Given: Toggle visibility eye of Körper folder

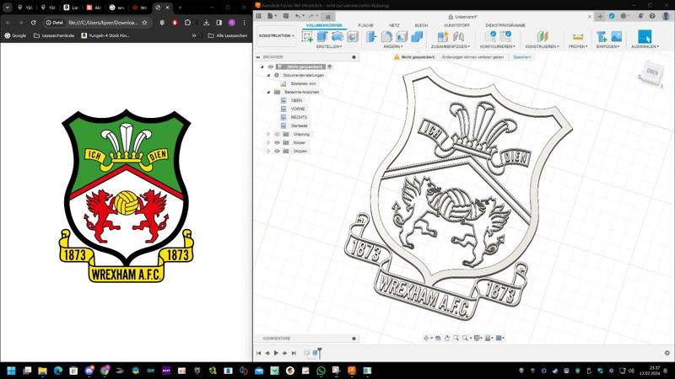Looking at the screenshot, I should [x=278, y=142].
